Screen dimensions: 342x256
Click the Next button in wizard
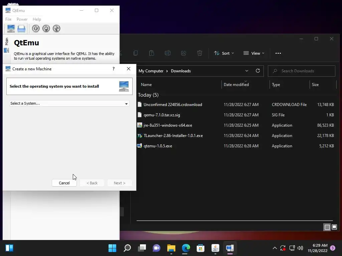pos(120,183)
